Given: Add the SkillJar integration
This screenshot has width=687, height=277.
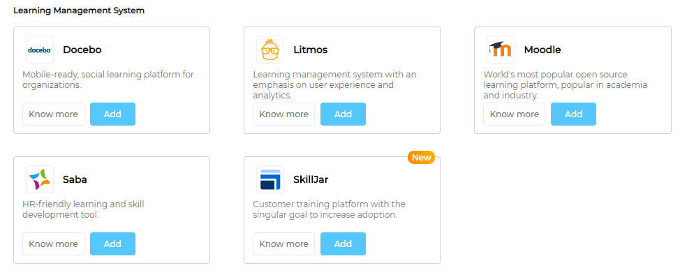Looking at the screenshot, I should pos(343,244).
